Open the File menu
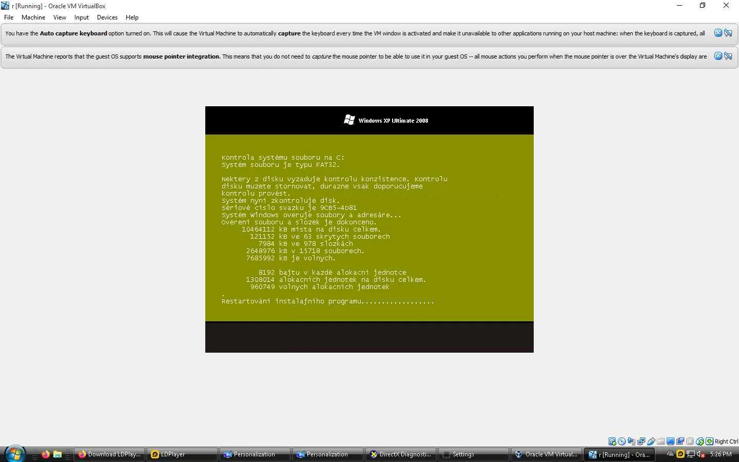Image resolution: width=739 pixels, height=462 pixels. pos(9,17)
